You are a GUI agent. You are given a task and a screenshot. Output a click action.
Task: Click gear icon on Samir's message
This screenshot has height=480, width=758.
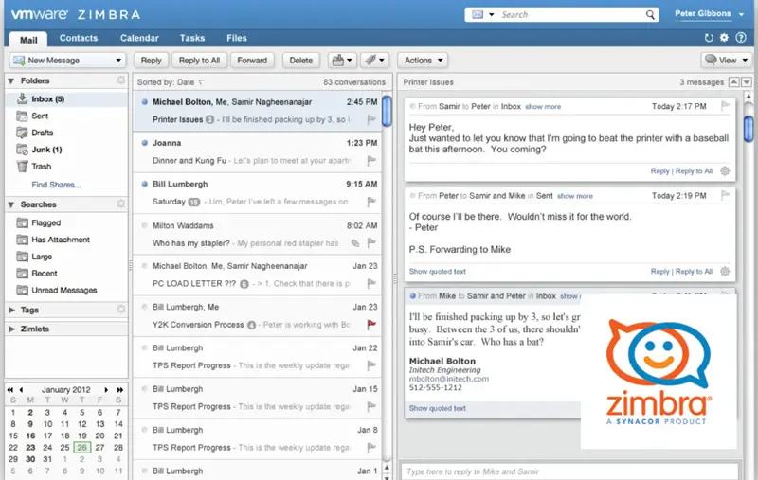pos(725,171)
